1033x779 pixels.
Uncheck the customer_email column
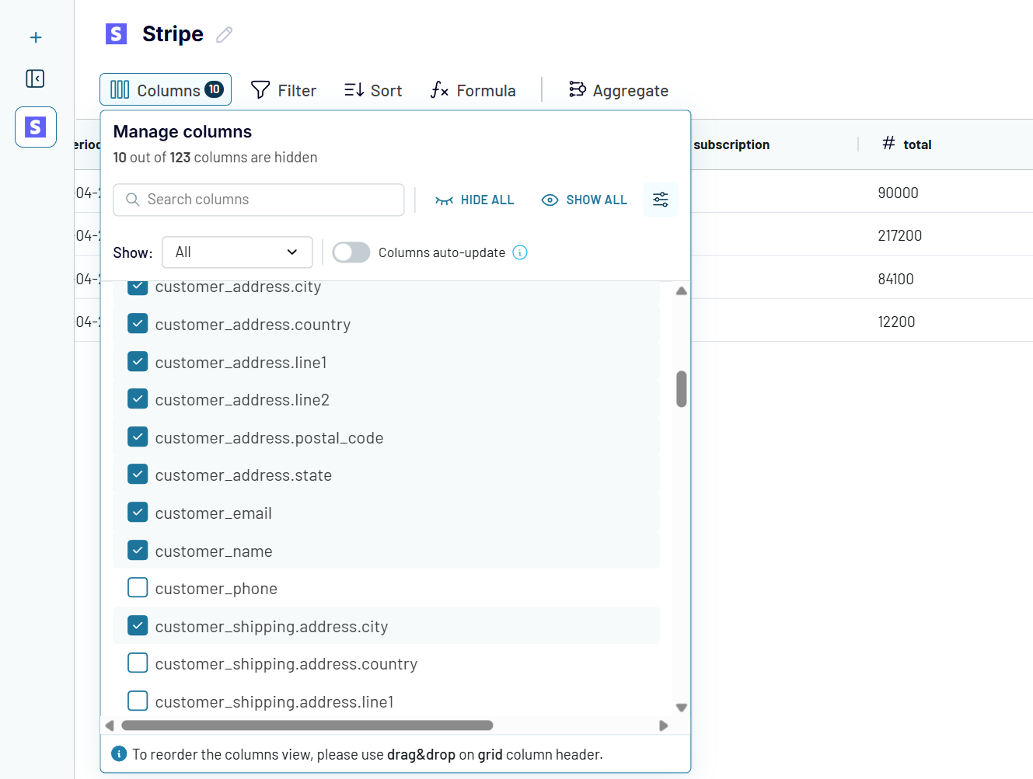tap(138, 513)
